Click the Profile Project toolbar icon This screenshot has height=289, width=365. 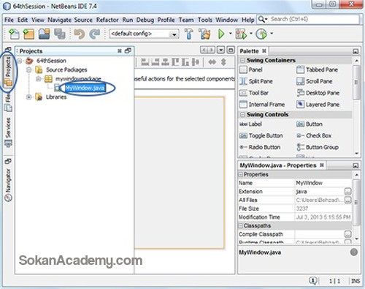click(261, 34)
